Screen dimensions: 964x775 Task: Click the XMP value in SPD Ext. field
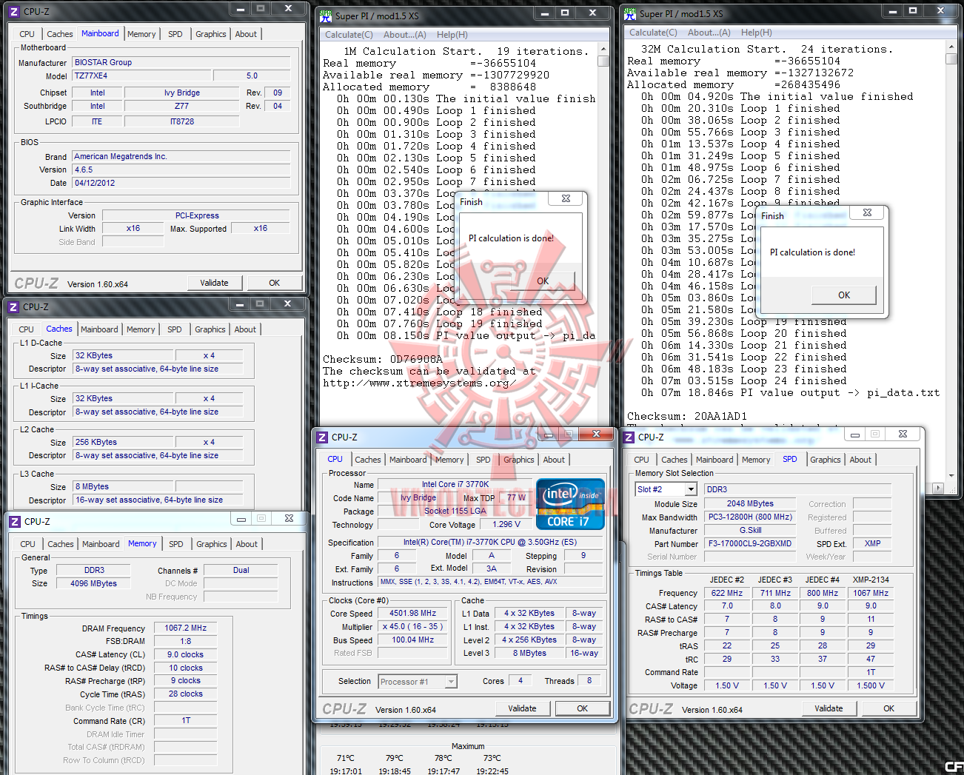(873, 543)
